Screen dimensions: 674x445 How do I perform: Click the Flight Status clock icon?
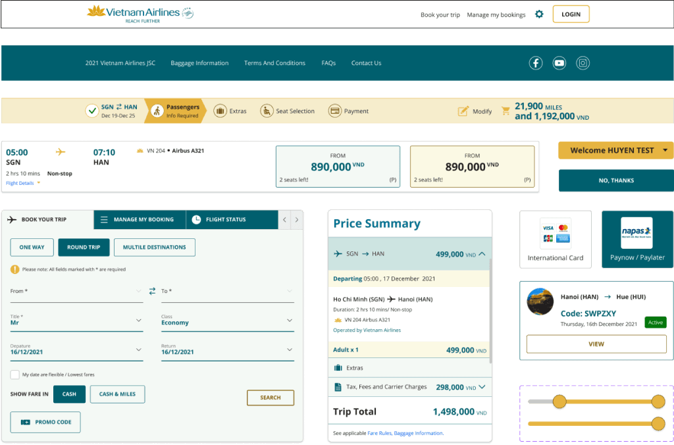(x=196, y=219)
